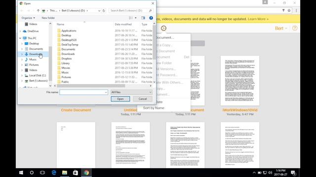The width and height of the screenshot is (316, 177).
Task: Click the Create Document label
Action: (76, 110)
